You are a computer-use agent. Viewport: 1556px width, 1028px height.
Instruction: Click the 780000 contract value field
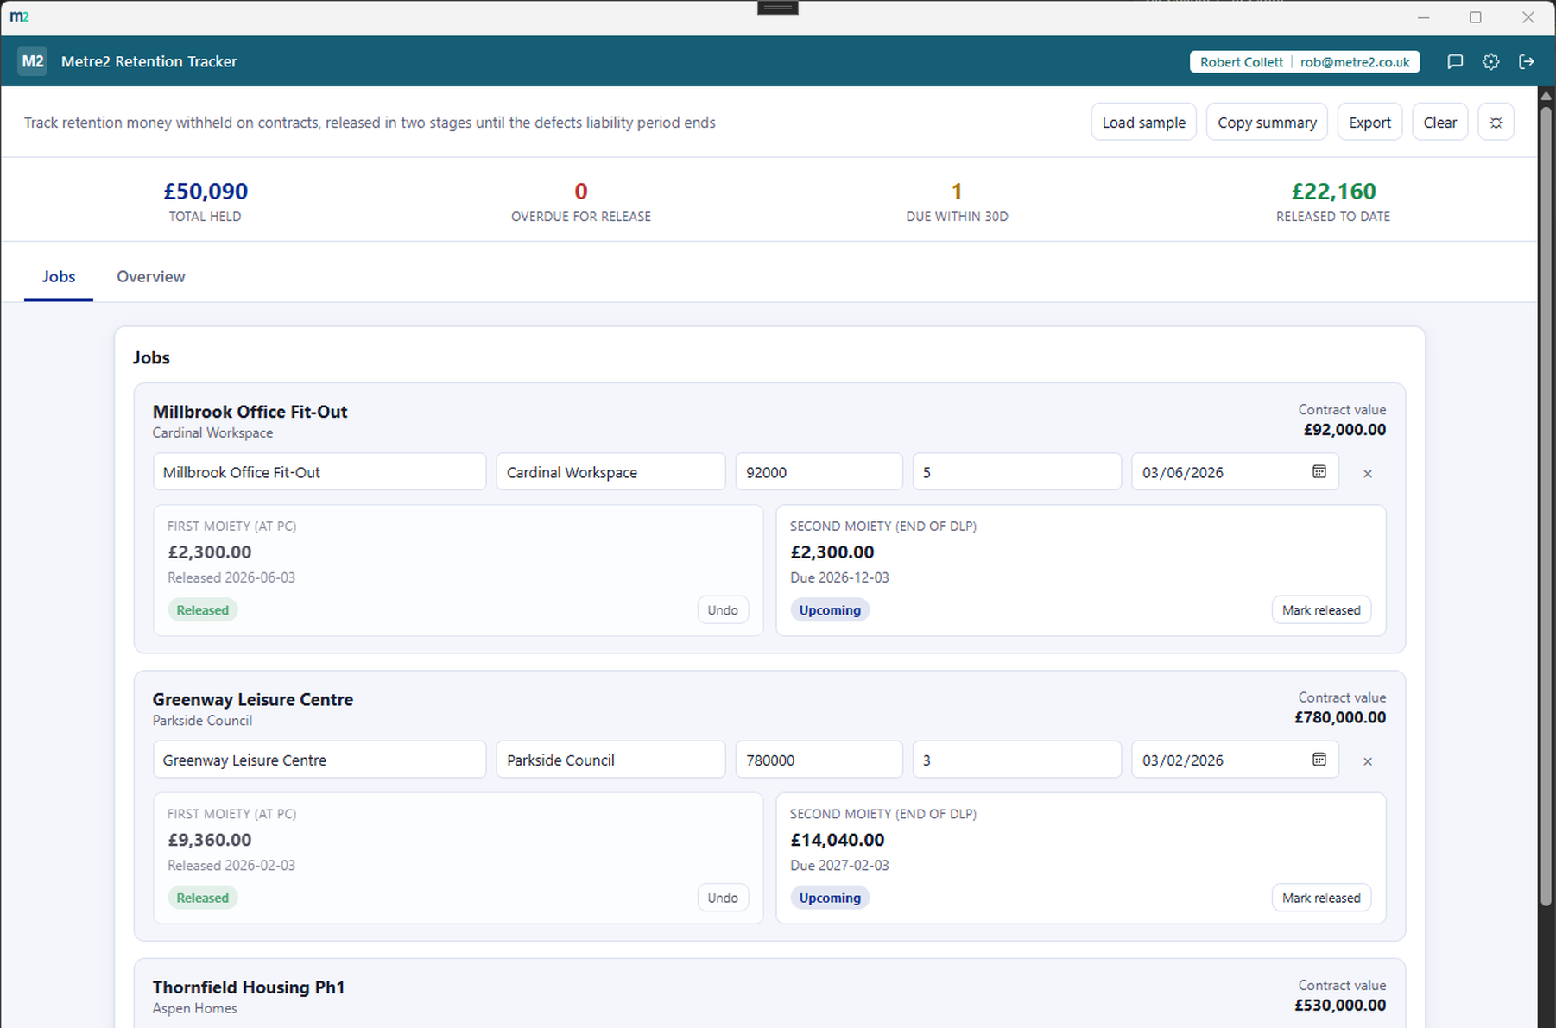819,760
